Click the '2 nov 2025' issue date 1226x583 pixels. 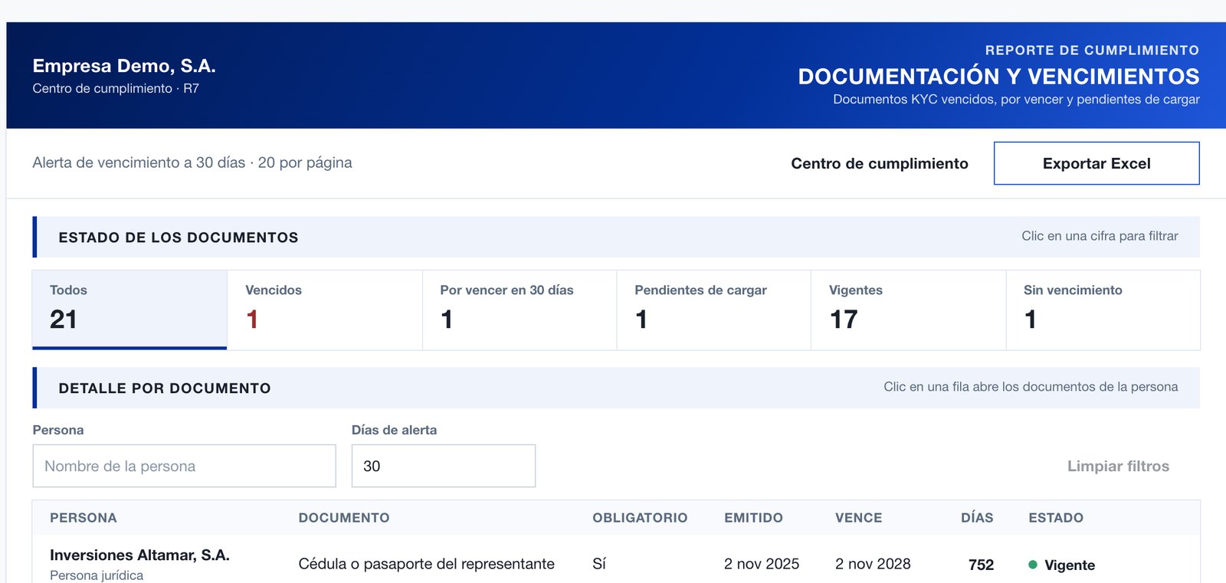pyautogui.click(x=762, y=564)
